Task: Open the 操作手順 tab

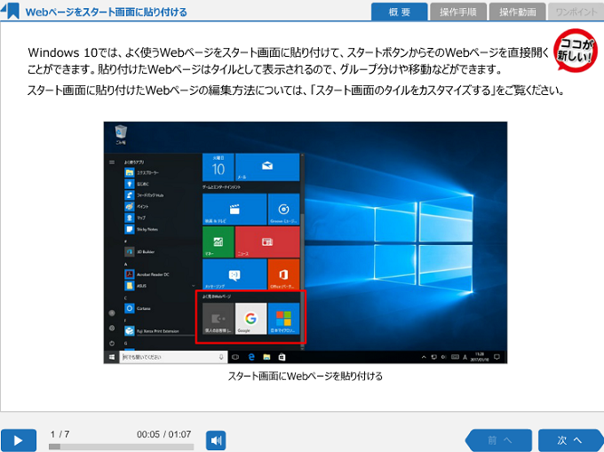Action: click(x=458, y=12)
